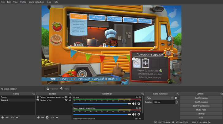Open transition properties gear
The width and height of the screenshot is (223, 124).
(x=176, y=98)
